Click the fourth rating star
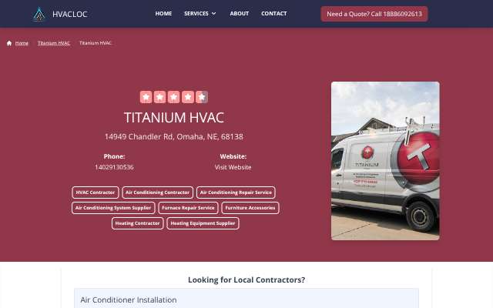 (x=188, y=97)
